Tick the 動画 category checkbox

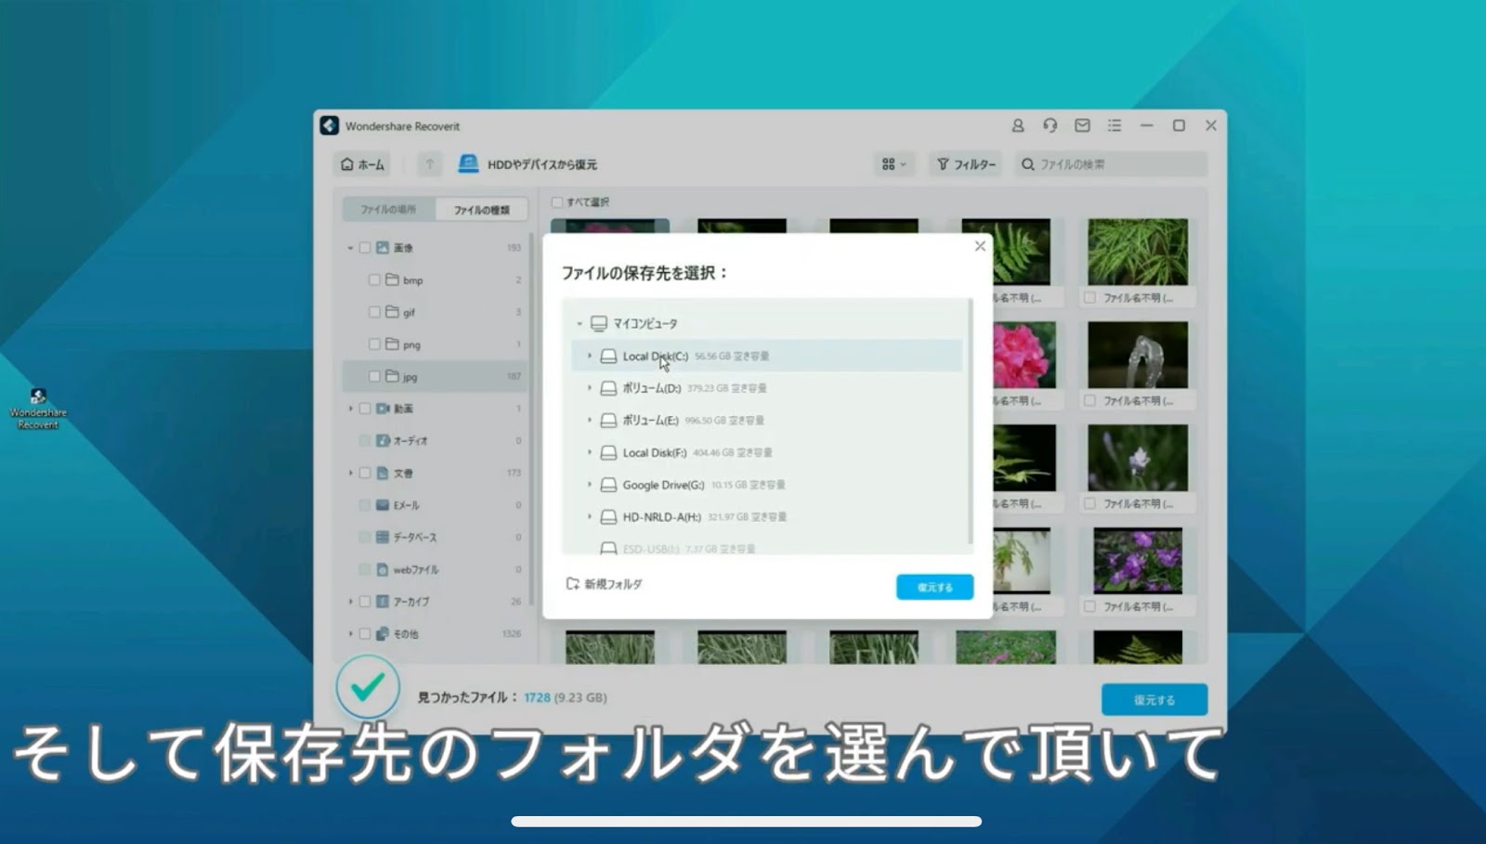(x=365, y=409)
